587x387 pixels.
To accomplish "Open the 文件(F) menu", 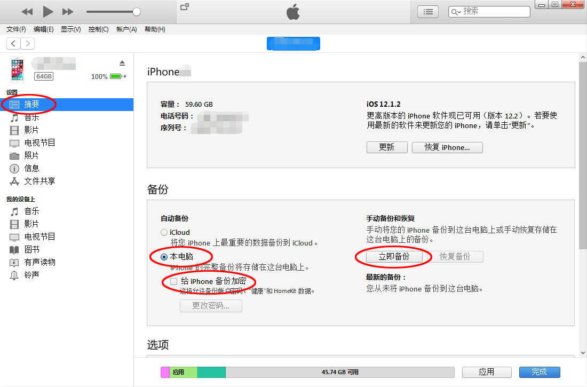I will pos(16,29).
